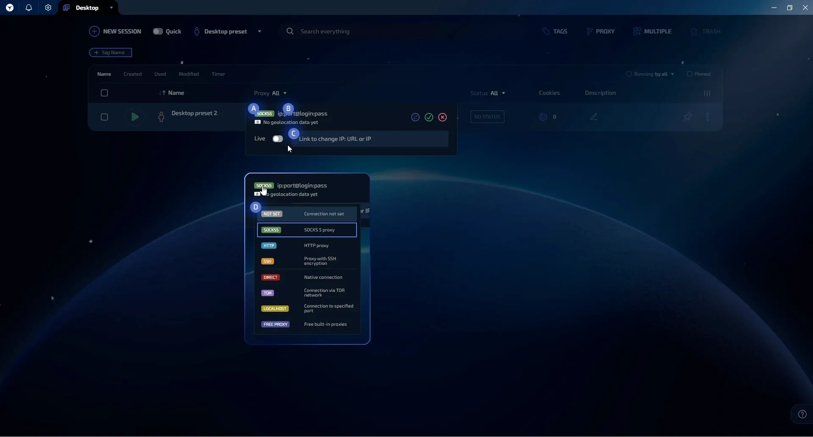Open settings gear in title bar
The height and width of the screenshot is (437, 813).
click(48, 8)
